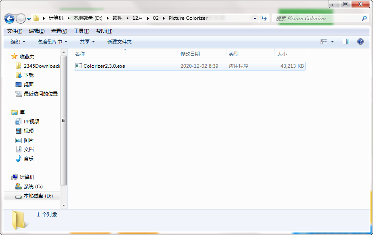Expand the chevron after 本地磁盘 (D:) breadcrumb

click(107, 18)
